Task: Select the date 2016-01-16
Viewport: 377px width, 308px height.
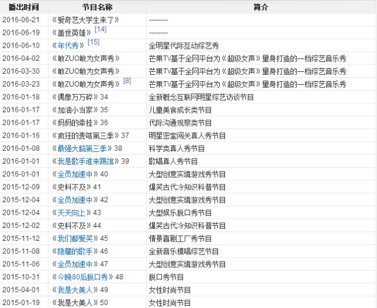Action: click(x=21, y=135)
